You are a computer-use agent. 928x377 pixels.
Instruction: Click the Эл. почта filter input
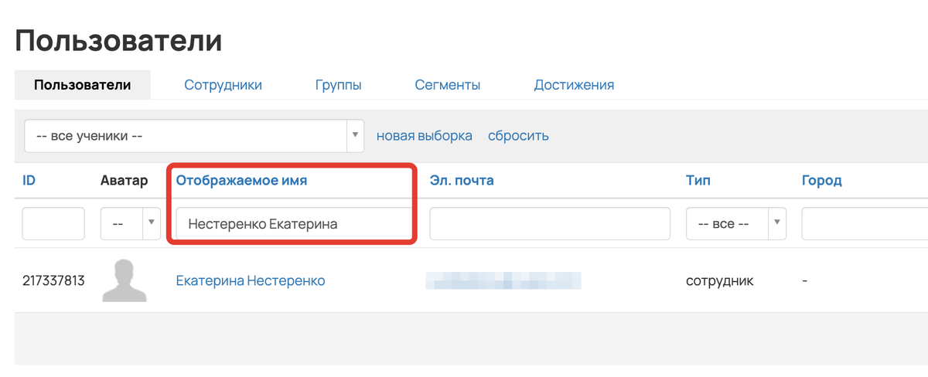[x=550, y=224]
